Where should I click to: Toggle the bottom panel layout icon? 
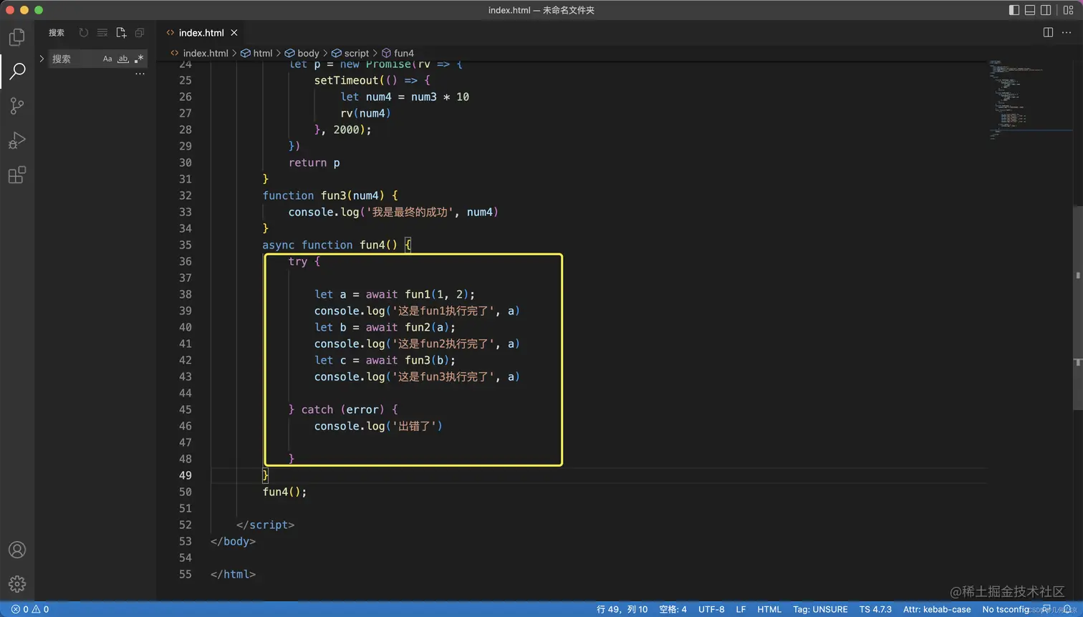(1030, 10)
